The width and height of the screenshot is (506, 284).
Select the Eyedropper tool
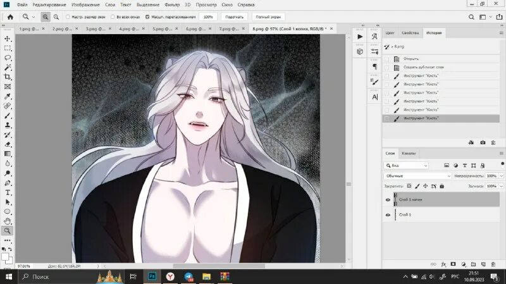[8, 96]
